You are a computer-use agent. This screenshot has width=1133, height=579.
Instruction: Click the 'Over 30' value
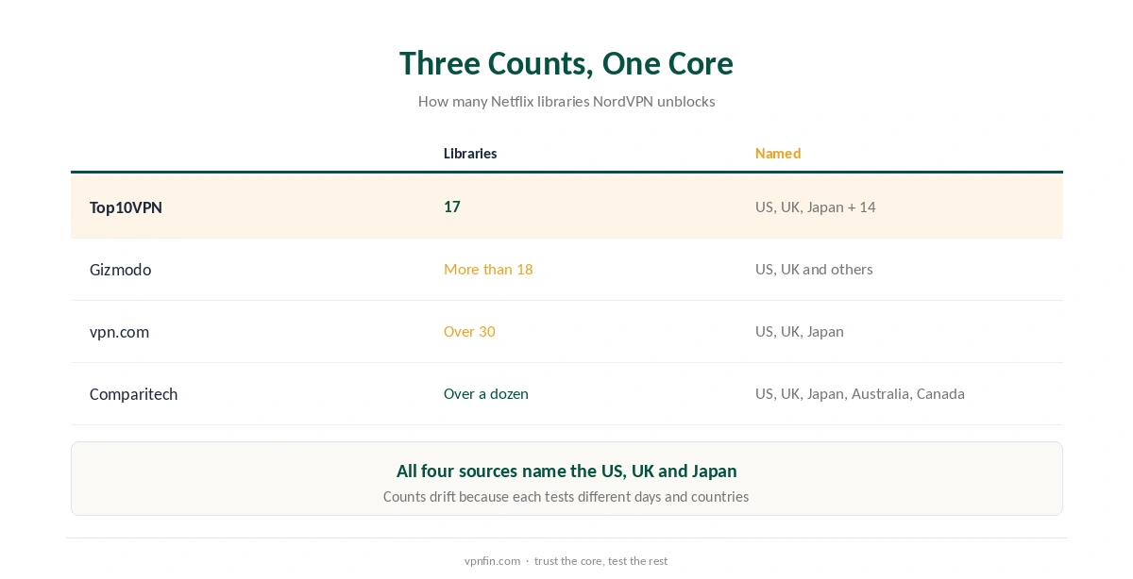point(469,331)
